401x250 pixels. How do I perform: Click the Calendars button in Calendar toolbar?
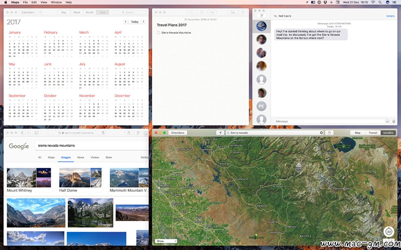pos(28,12)
